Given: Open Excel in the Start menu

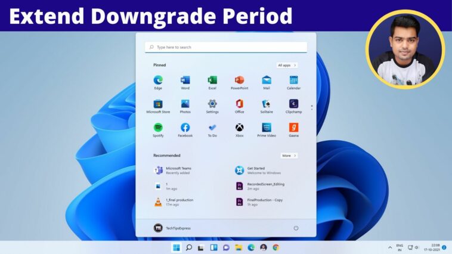Looking at the screenshot, I should (212, 80).
